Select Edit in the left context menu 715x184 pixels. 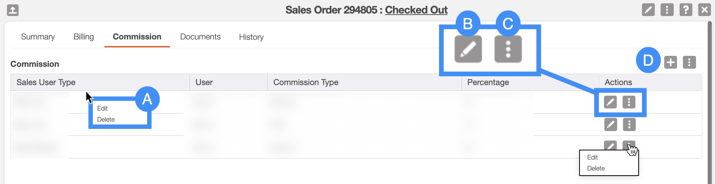click(103, 108)
